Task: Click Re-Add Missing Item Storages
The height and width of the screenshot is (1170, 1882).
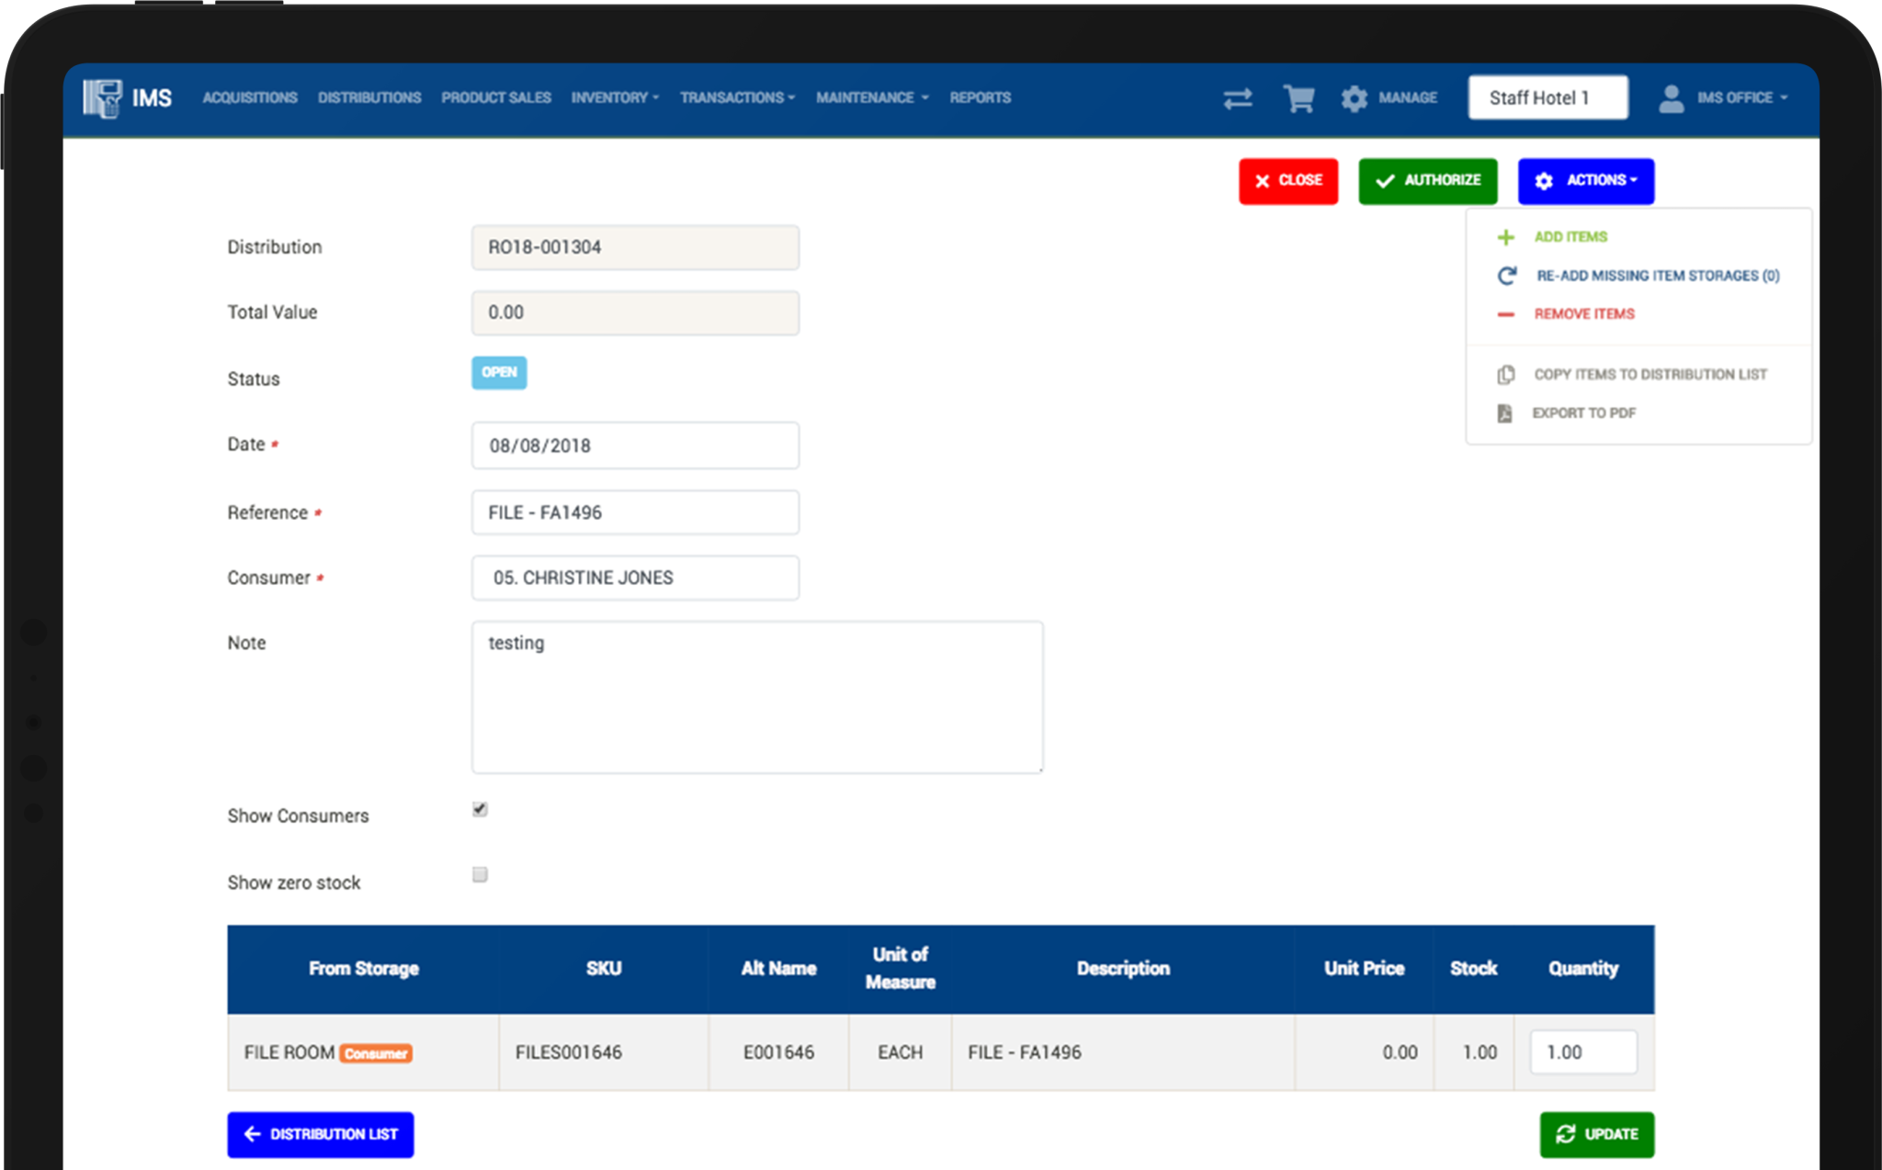Action: coord(1654,275)
